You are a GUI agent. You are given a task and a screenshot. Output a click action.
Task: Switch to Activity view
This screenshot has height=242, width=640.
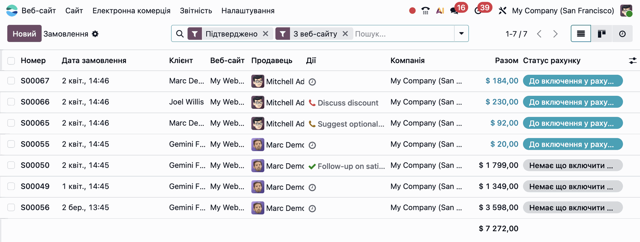click(622, 34)
